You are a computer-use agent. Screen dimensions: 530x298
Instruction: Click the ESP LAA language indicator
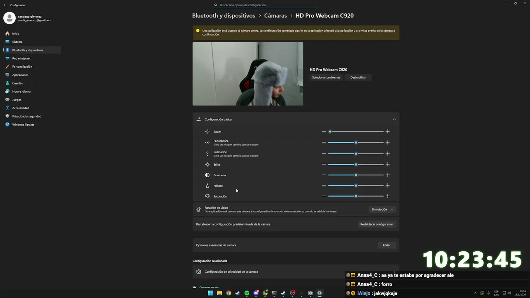pyautogui.click(x=496, y=293)
